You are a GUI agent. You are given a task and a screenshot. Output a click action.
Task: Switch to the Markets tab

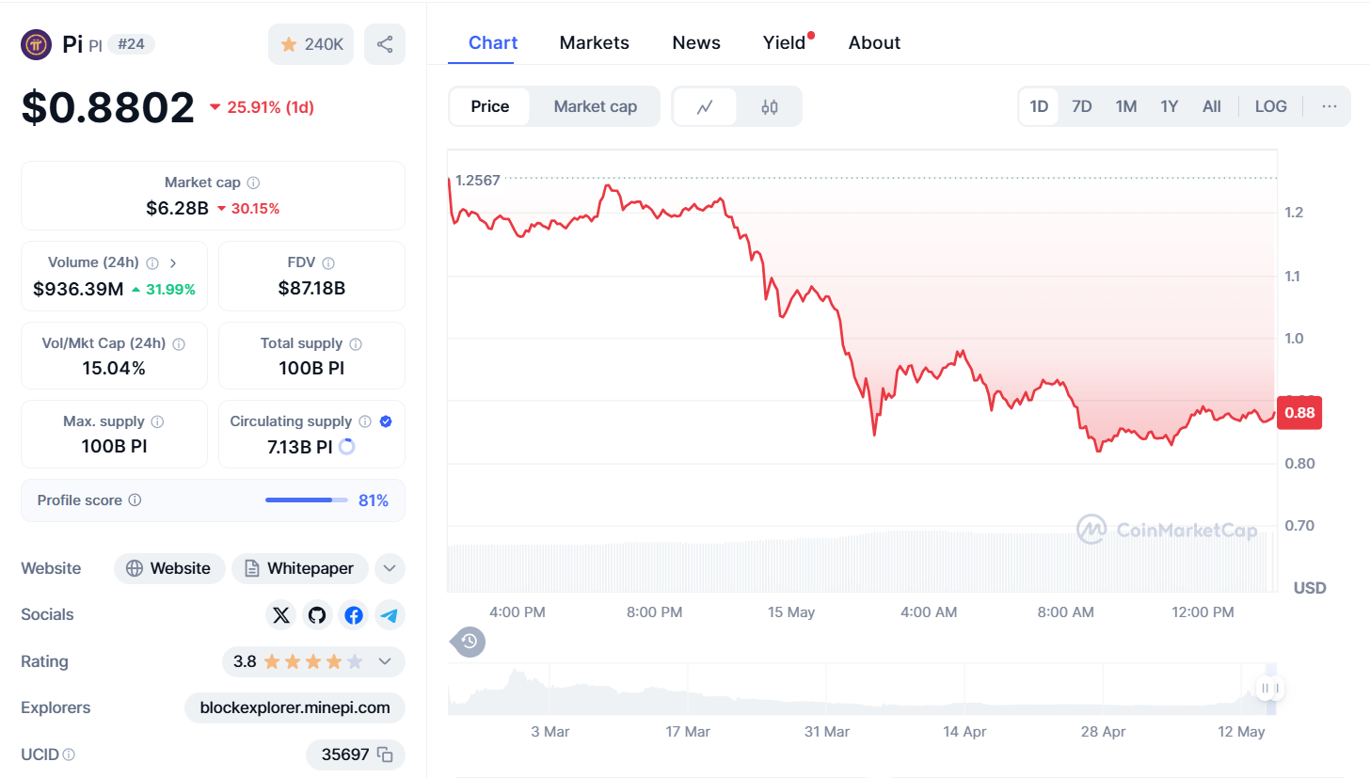click(594, 42)
